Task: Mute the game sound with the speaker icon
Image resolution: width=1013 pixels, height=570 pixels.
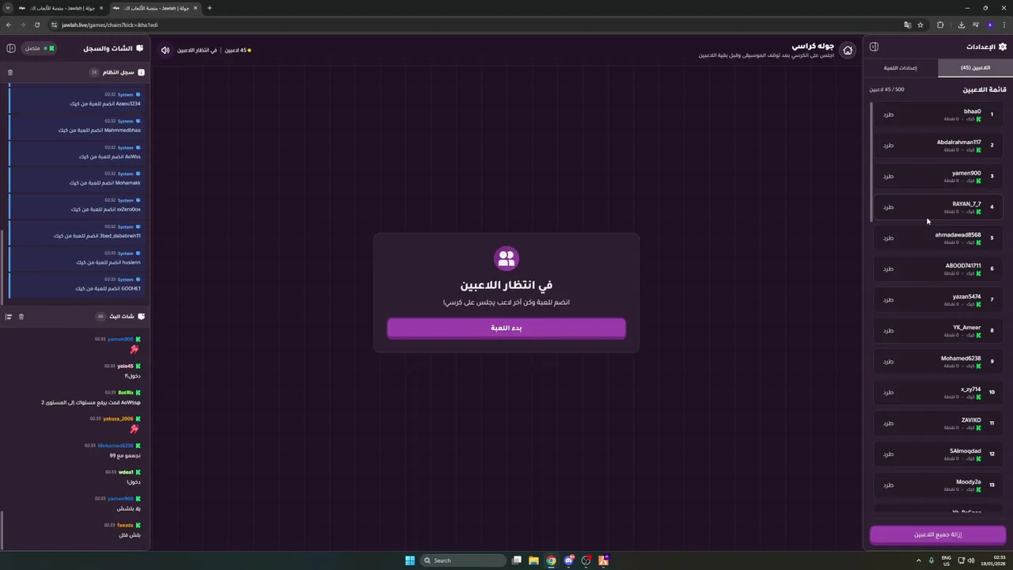Action: coord(165,50)
